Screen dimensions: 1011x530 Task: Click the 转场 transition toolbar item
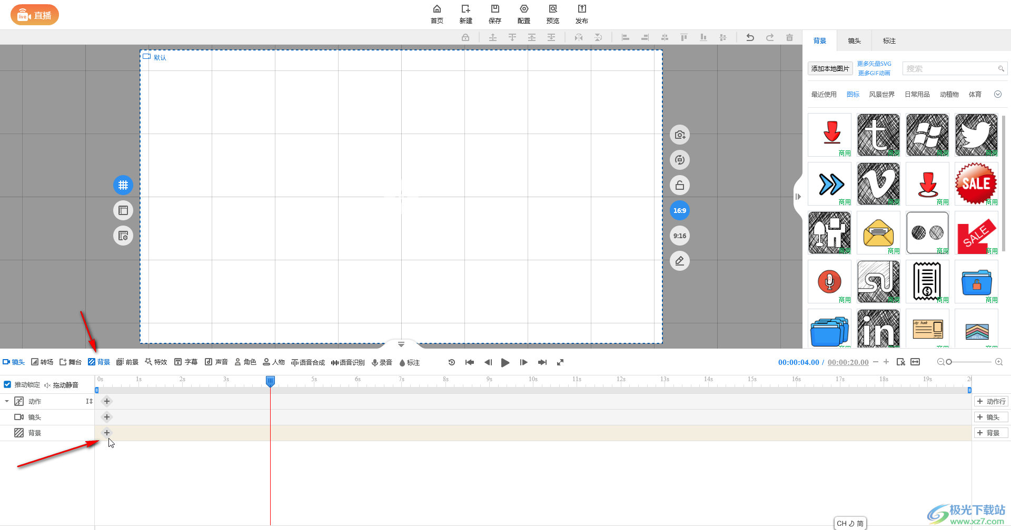42,362
